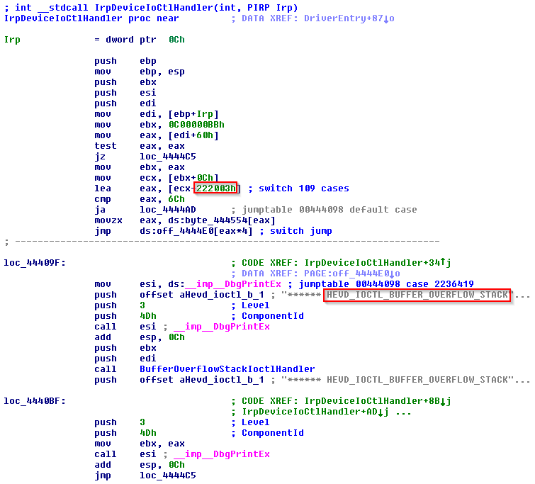Select the highlighted 222003h constant
This screenshot has width=535, height=484.
pos(218,188)
